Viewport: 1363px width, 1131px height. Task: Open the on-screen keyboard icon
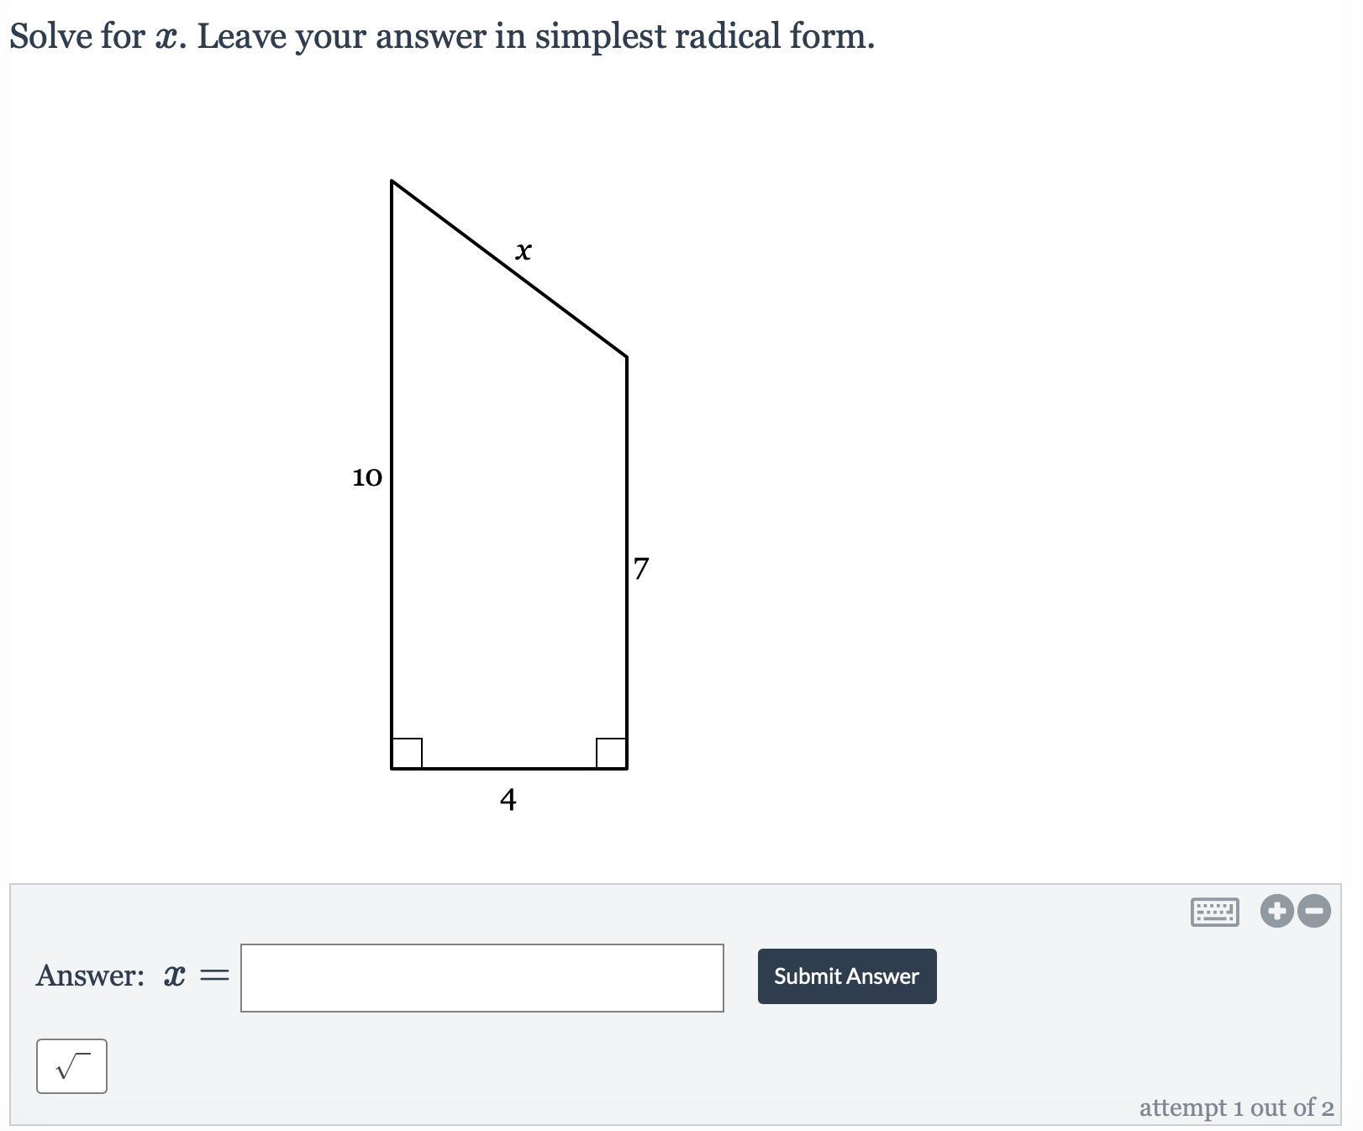(1214, 912)
